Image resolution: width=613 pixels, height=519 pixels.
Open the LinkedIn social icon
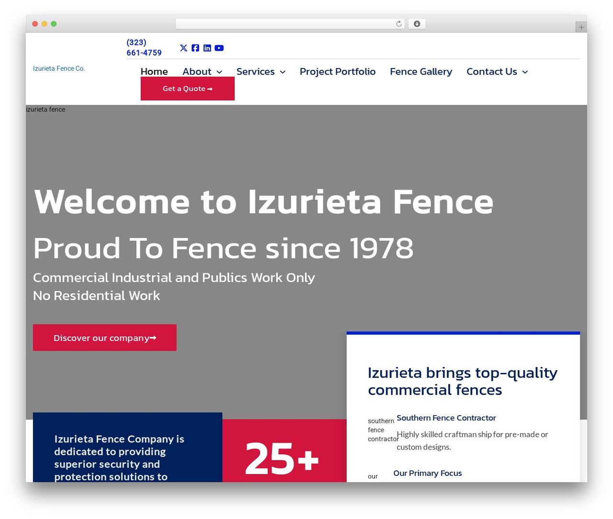pos(207,48)
